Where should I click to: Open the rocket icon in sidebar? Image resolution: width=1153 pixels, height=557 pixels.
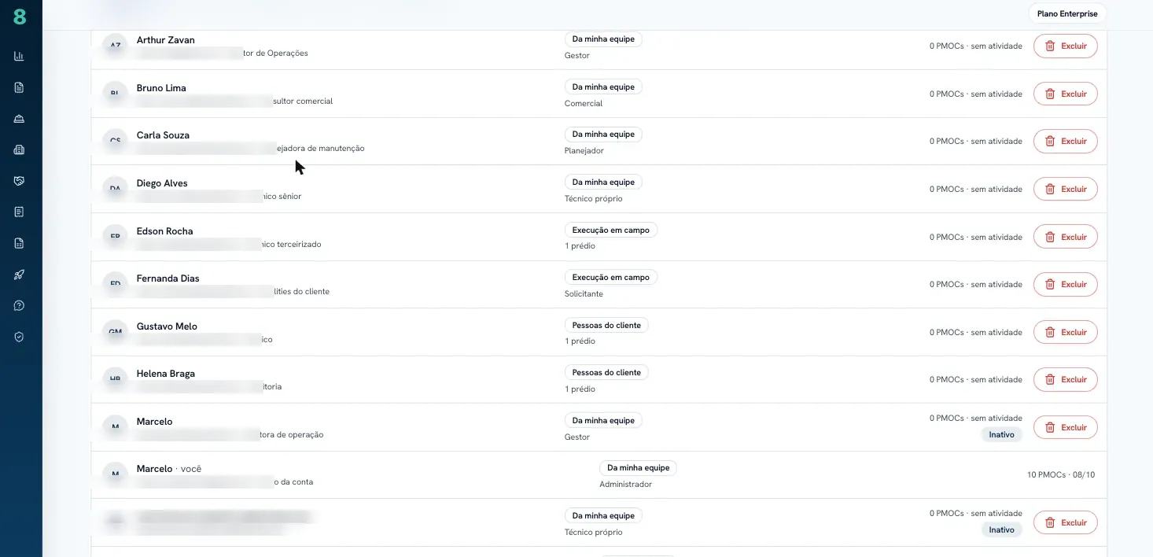click(19, 275)
